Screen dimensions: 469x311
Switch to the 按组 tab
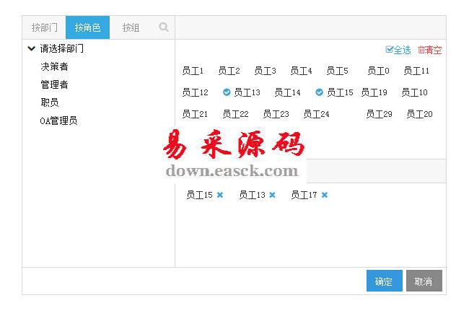[131, 27]
